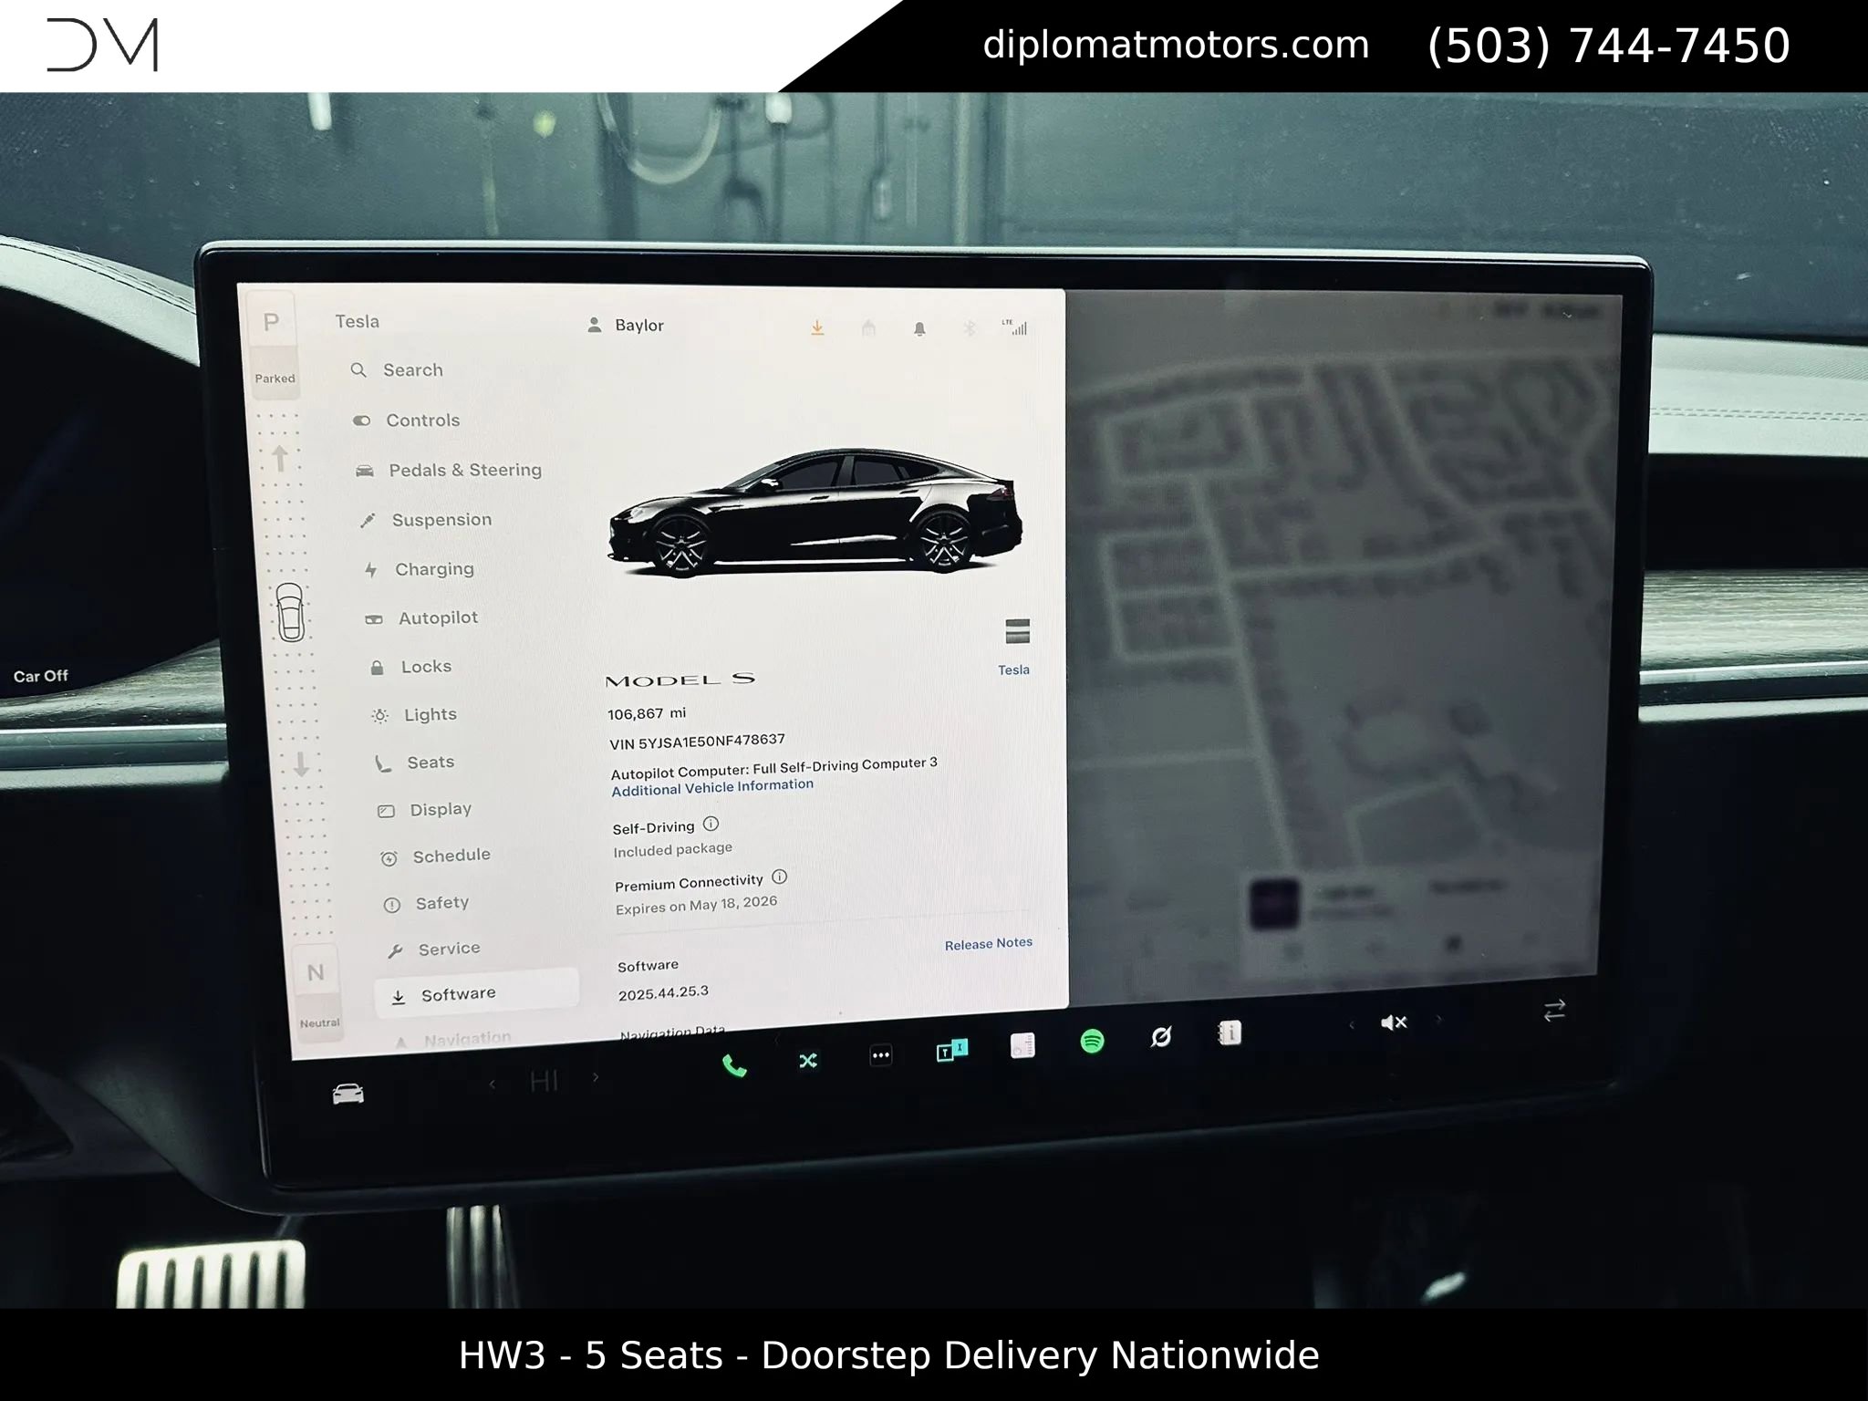The image size is (1868, 1401).
Task: Open the Seats menu
Action: tap(415, 763)
